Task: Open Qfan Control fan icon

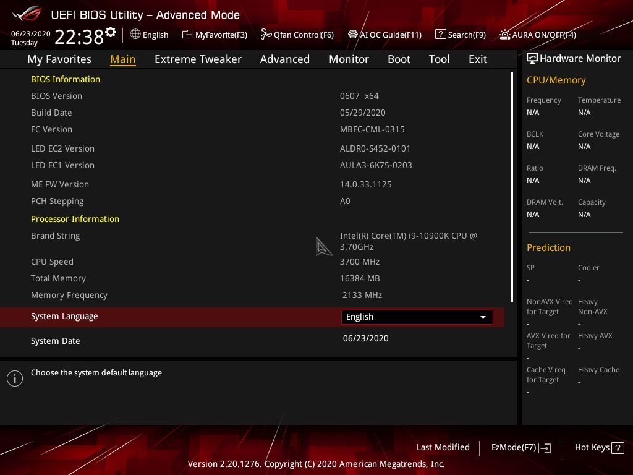Action: [x=266, y=35]
